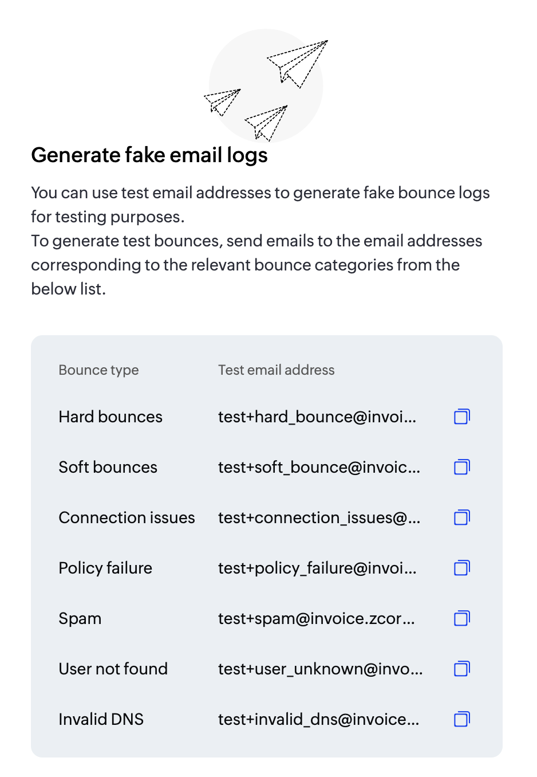The height and width of the screenshot is (777, 537).
Task: Click the Test email address column header
Action: click(x=276, y=370)
